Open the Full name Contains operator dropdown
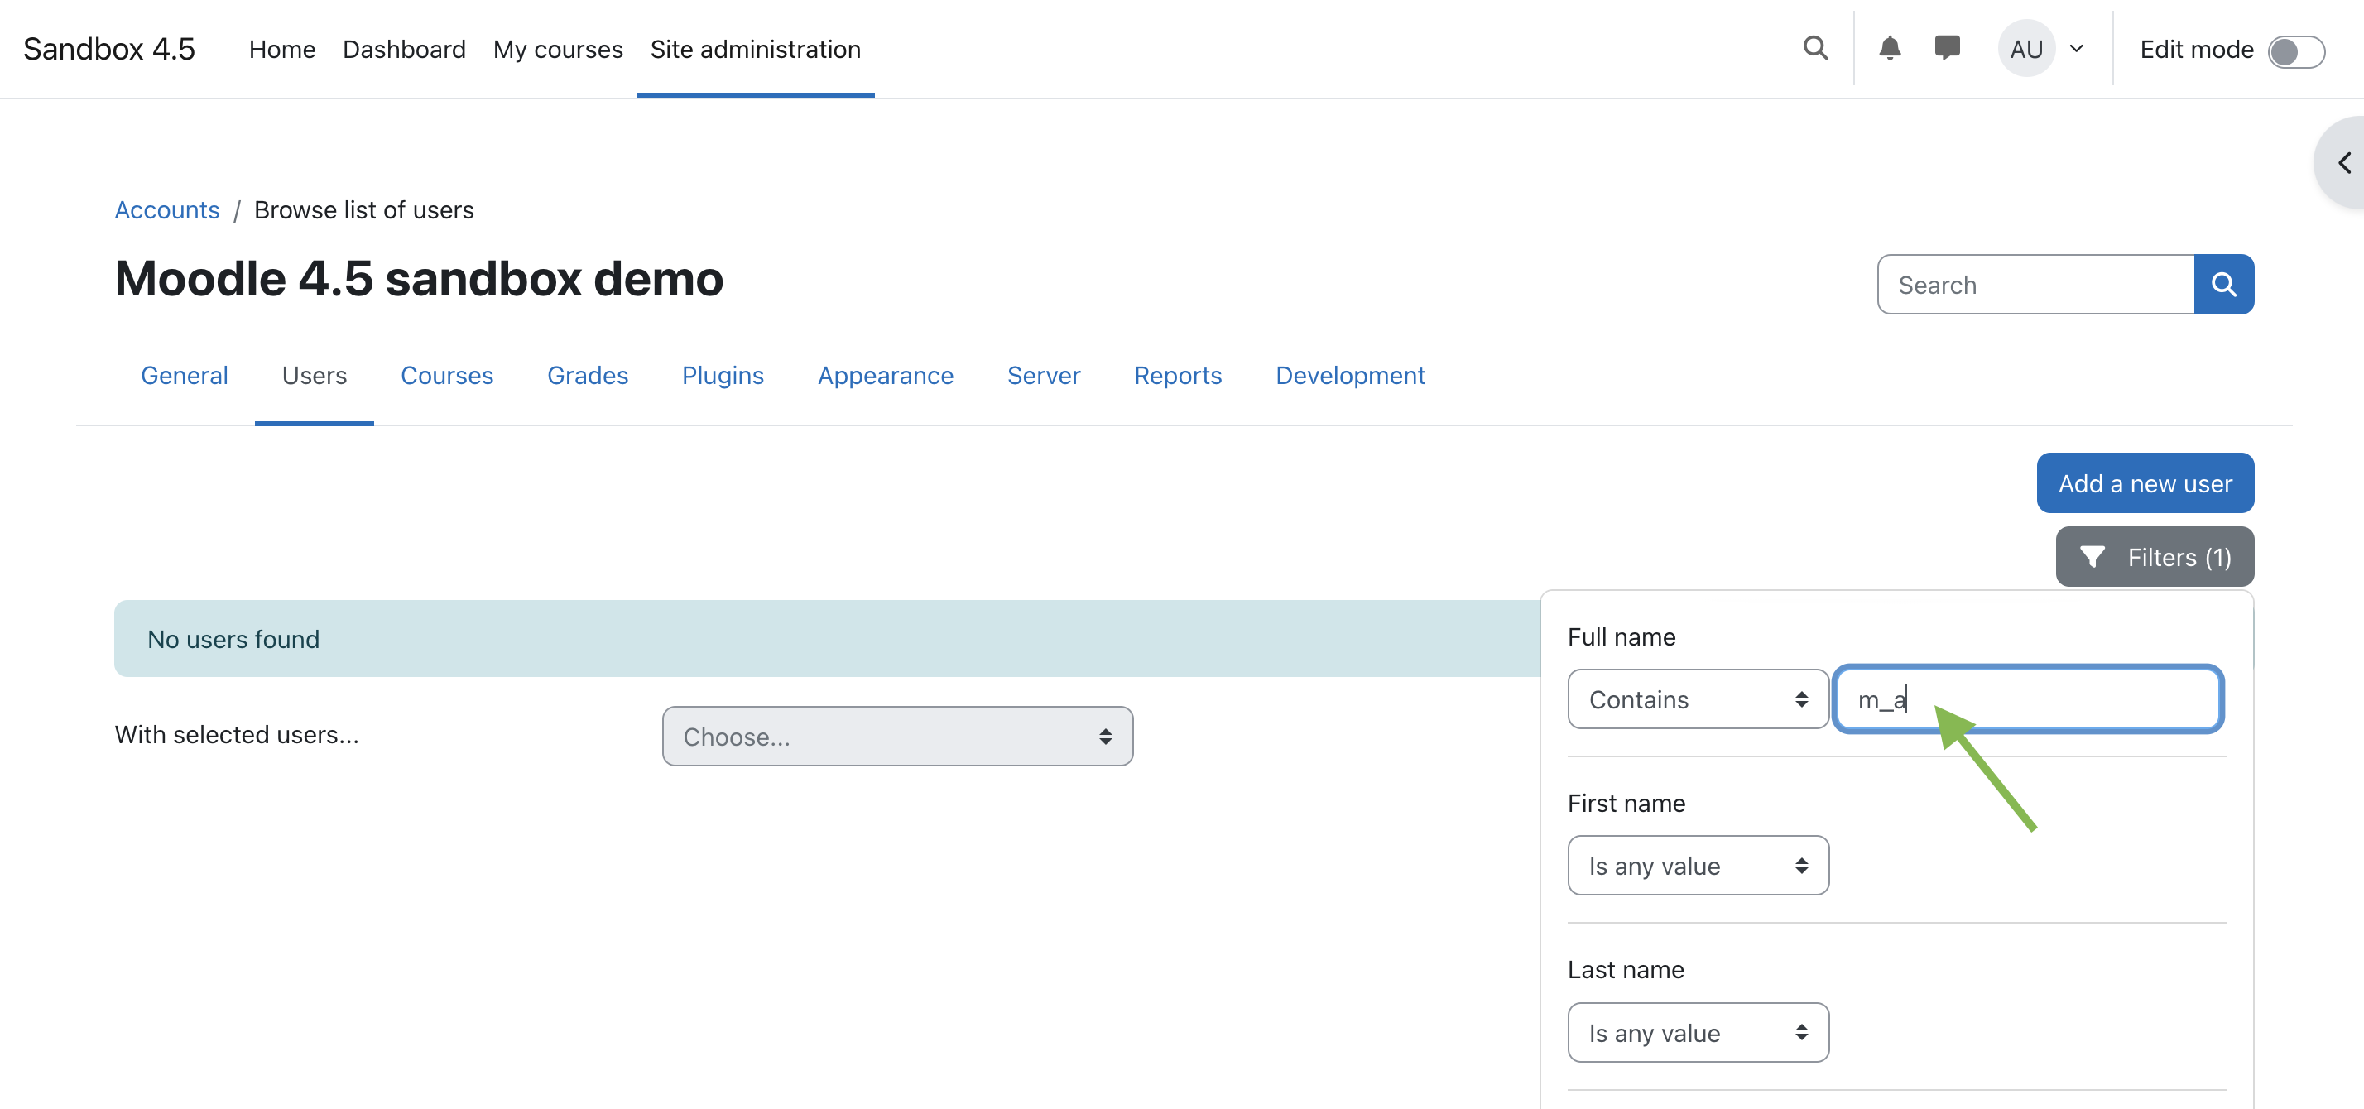The image size is (2364, 1109). click(x=1698, y=699)
